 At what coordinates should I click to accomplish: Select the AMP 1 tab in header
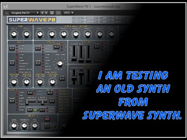point(106,18)
